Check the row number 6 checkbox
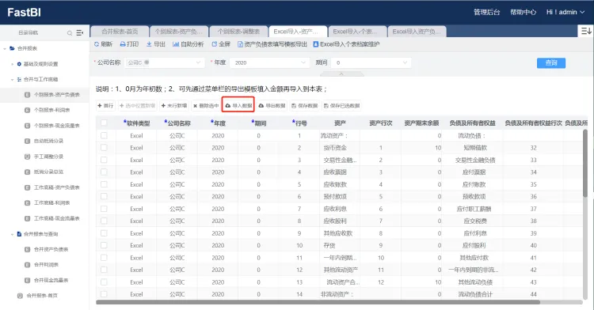Image resolution: width=594 pixels, height=310 pixels. [x=104, y=196]
